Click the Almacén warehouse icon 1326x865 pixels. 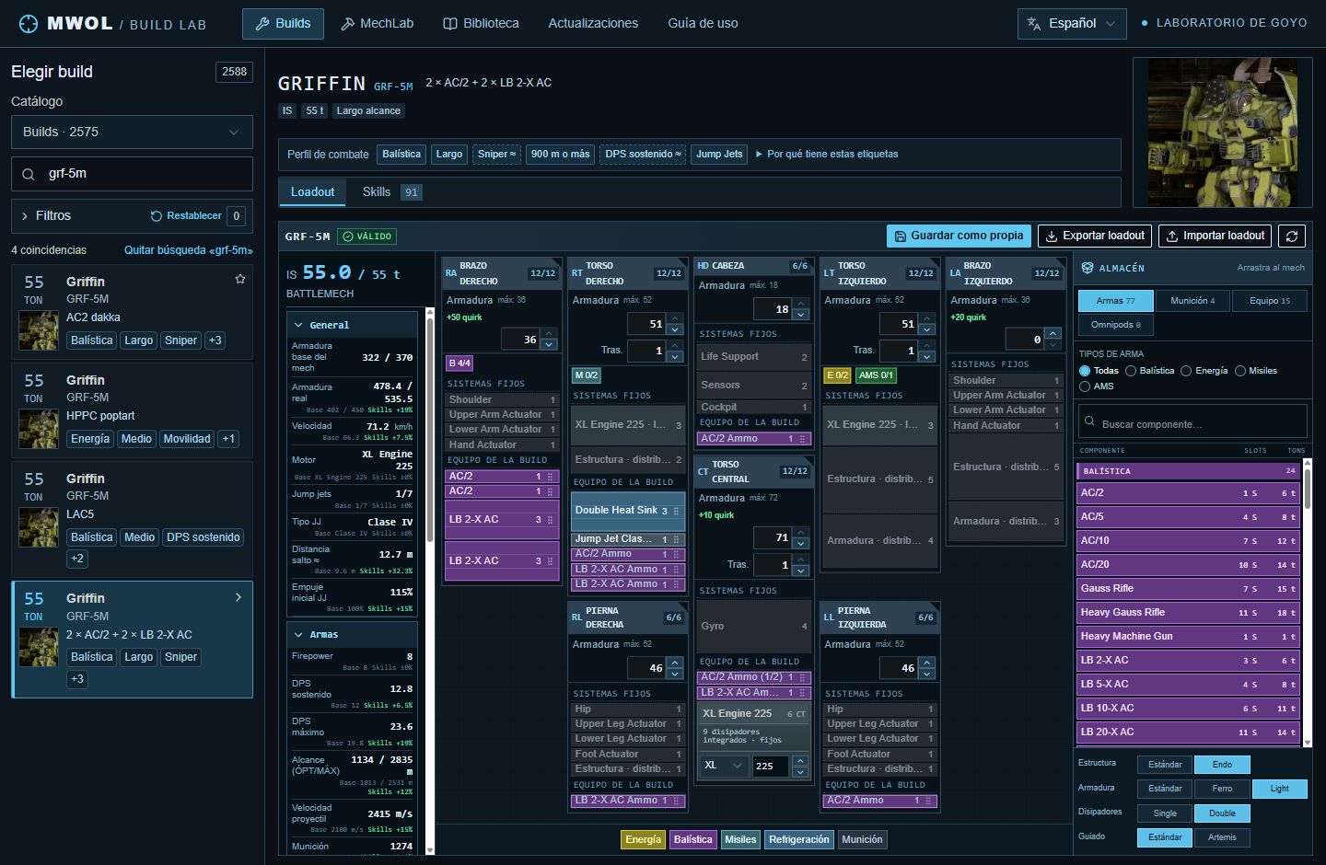[1087, 268]
